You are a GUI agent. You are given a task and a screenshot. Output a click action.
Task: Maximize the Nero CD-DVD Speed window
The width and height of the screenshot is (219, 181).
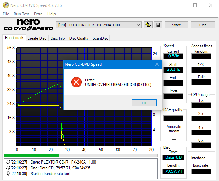195,5
